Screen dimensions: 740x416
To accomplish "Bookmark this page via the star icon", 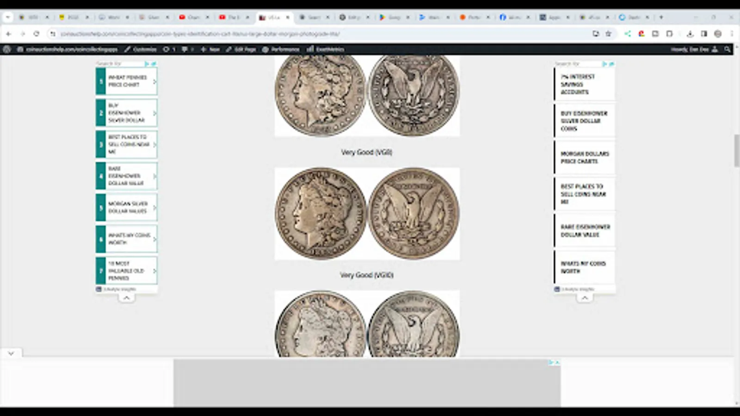I will [x=608, y=34].
